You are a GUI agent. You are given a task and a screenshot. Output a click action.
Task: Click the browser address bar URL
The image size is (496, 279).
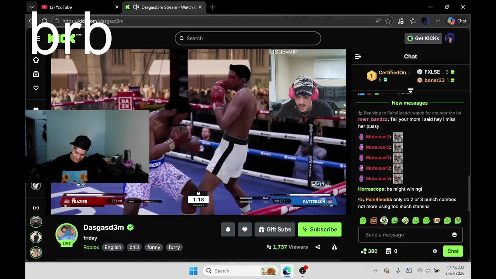[93, 21]
